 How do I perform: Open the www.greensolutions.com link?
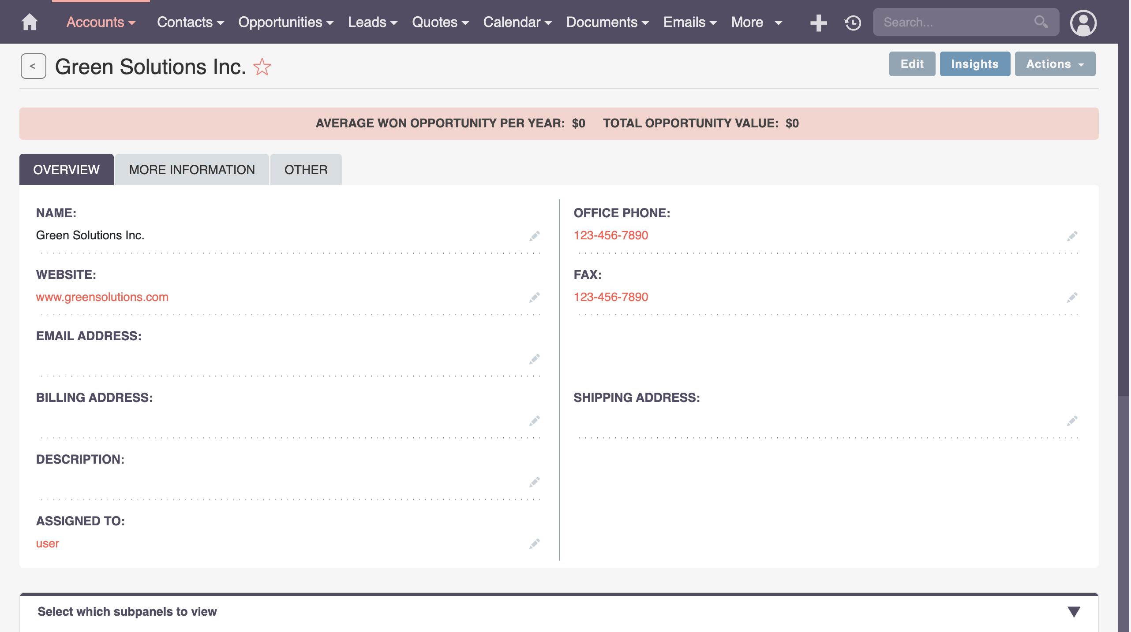click(102, 297)
